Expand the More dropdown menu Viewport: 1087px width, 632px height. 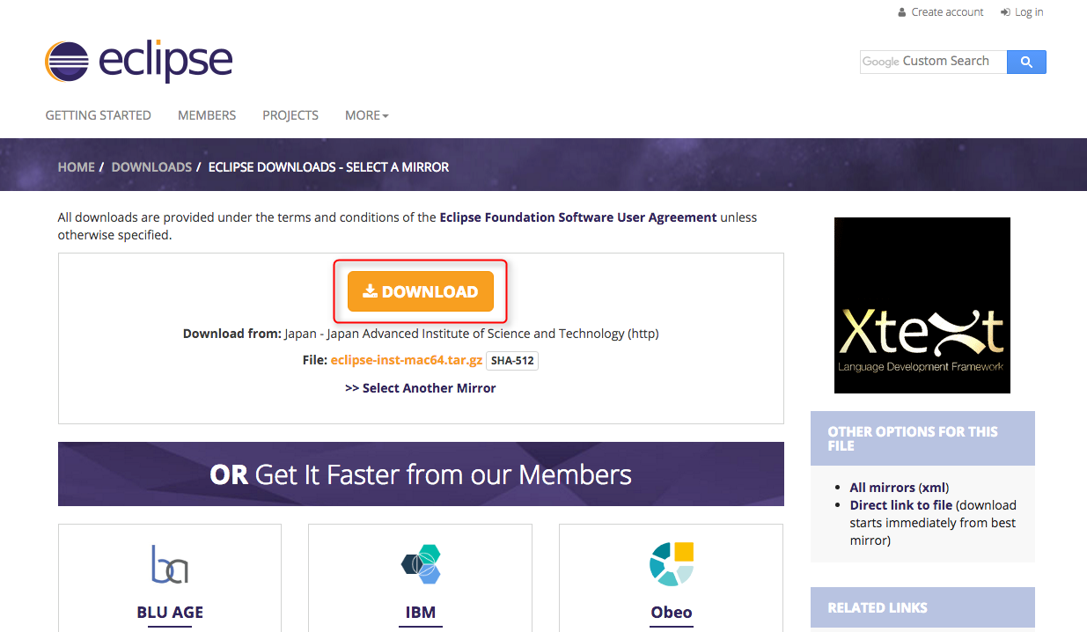(x=367, y=115)
